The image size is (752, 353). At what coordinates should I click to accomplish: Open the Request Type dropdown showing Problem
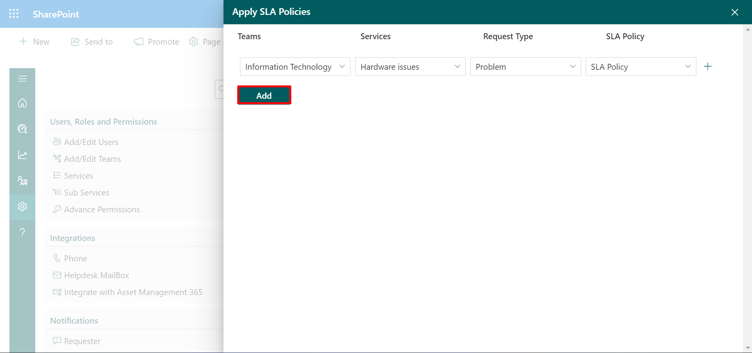tap(526, 67)
